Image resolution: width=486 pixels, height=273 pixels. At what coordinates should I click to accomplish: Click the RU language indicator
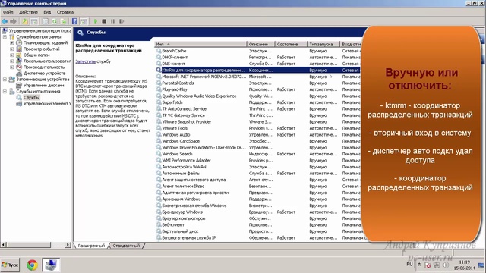click(409, 265)
